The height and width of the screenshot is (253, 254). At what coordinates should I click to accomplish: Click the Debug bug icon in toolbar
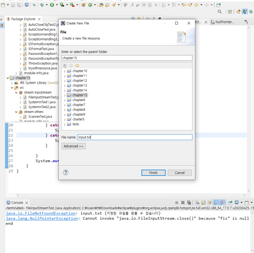pyautogui.click(x=42, y=5)
